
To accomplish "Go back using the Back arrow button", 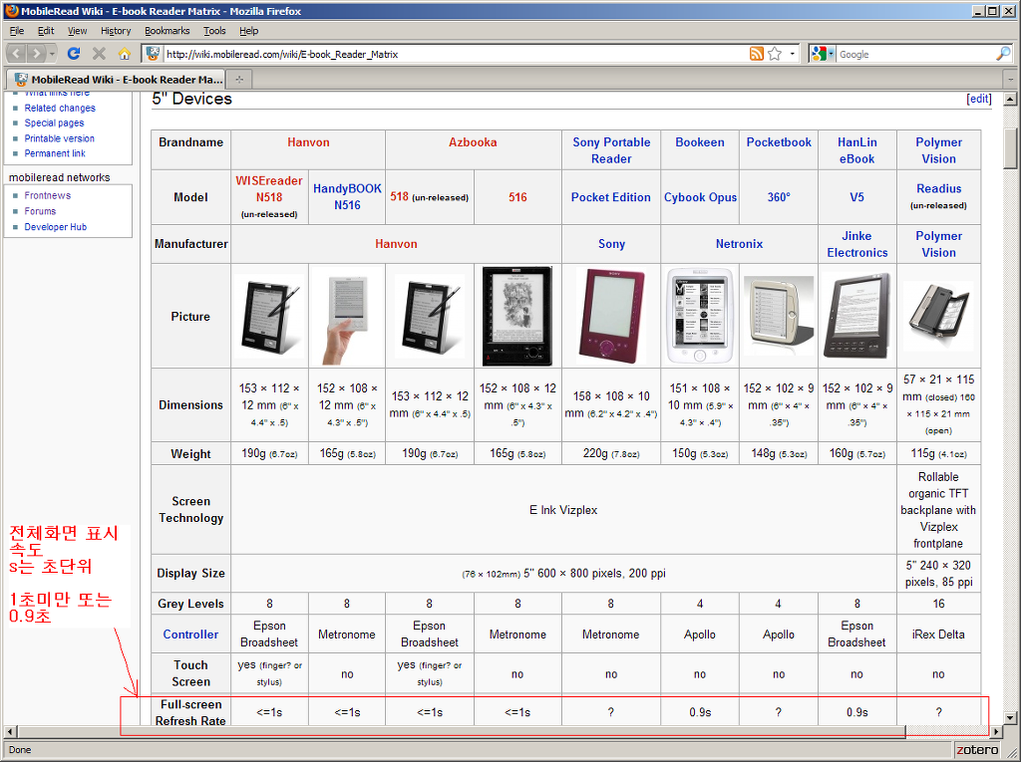I will click(18, 54).
